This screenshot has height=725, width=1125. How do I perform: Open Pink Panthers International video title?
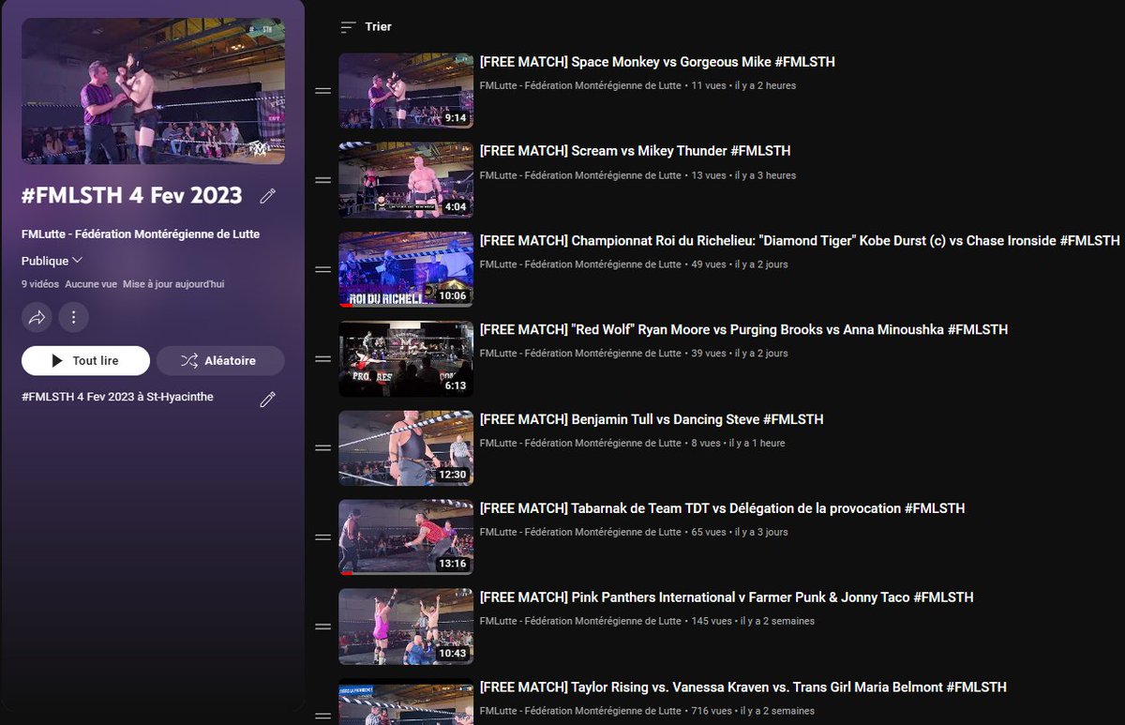click(727, 597)
